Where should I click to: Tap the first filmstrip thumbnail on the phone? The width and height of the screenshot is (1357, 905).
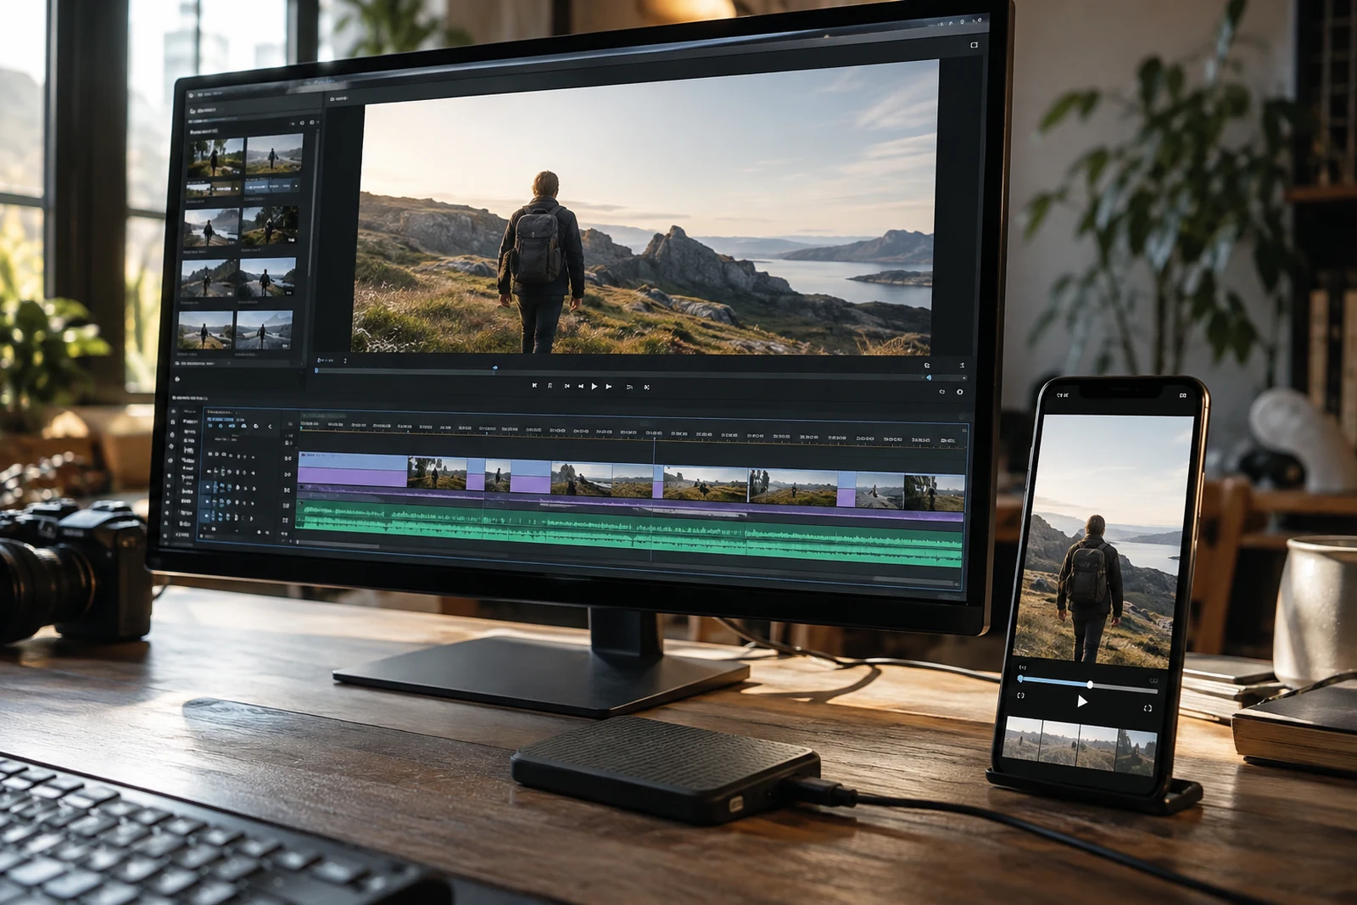tap(1022, 739)
